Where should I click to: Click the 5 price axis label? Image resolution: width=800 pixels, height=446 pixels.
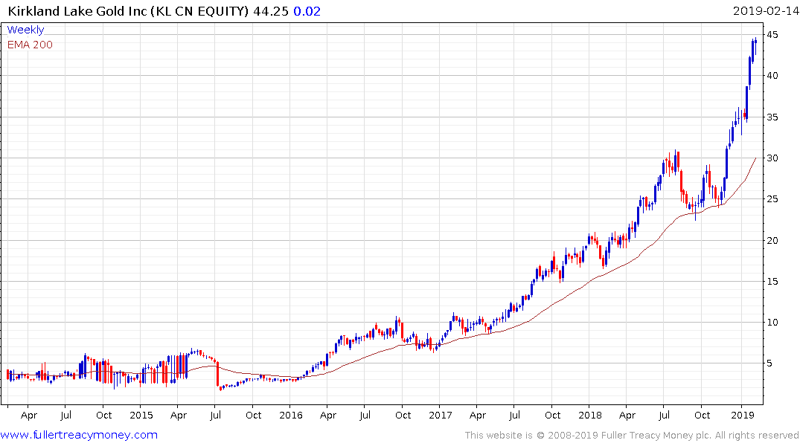(770, 363)
